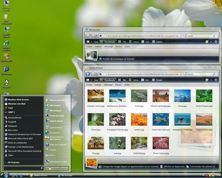The image size is (222, 178).
Task: Open Edition menu in Sample Pictures
Action: 98,85
